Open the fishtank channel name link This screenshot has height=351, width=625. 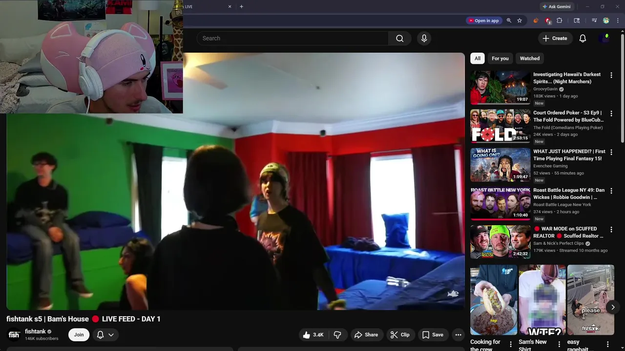pyautogui.click(x=35, y=331)
